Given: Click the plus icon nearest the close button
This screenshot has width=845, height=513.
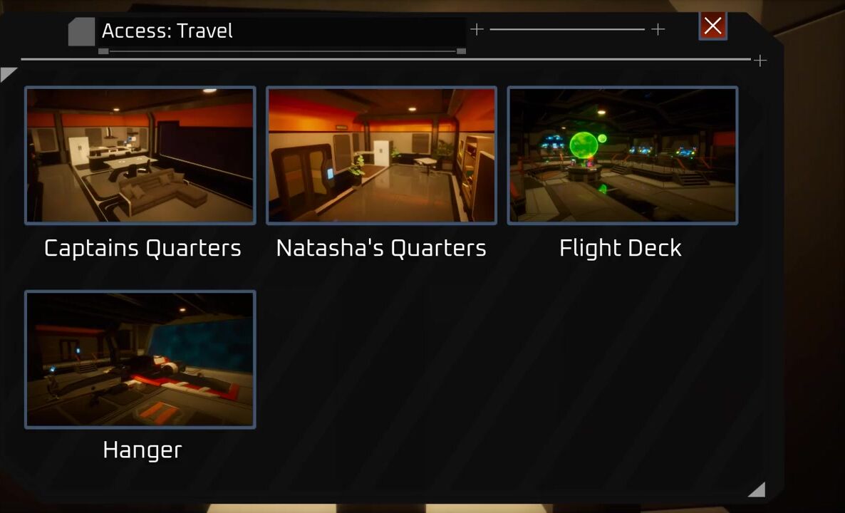Looking at the screenshot, I should pyautogui.click(x=658, y=29).
